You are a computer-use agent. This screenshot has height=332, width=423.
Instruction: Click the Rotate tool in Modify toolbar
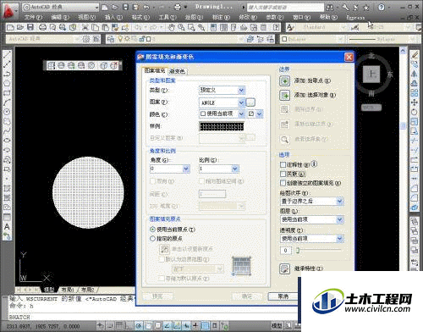click(415, 112)
